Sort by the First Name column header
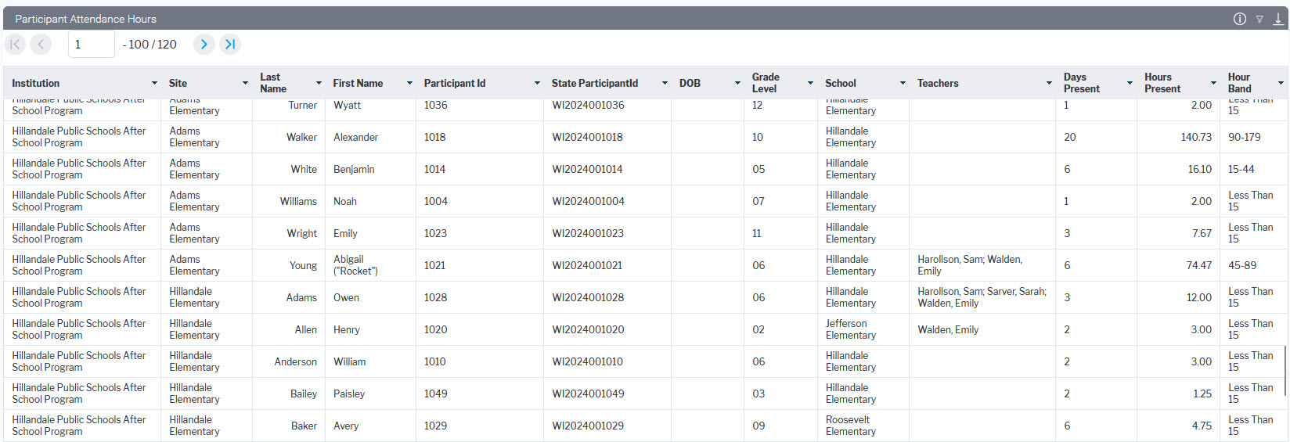This screenshot has width=1290, height=442. tap(358, 83)
